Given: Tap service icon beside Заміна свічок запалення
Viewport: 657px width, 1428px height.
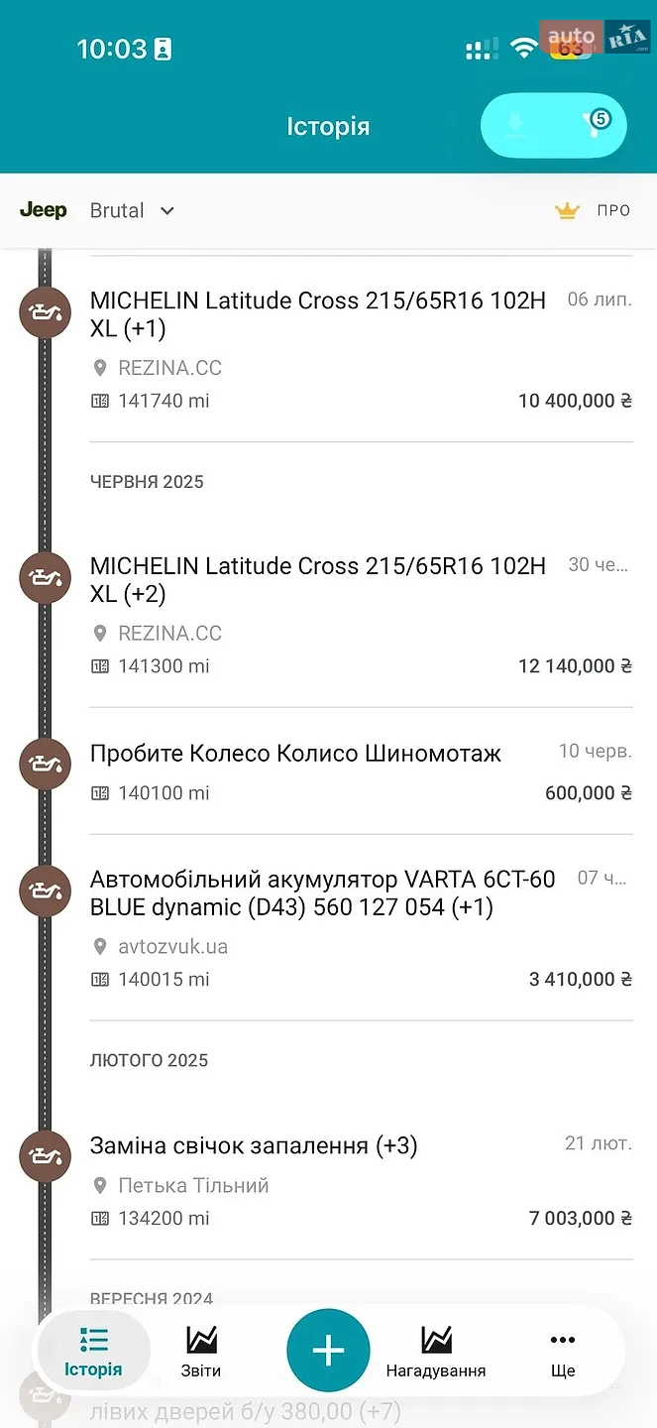Looking at the screenshot, I should tap(46, 1156).
